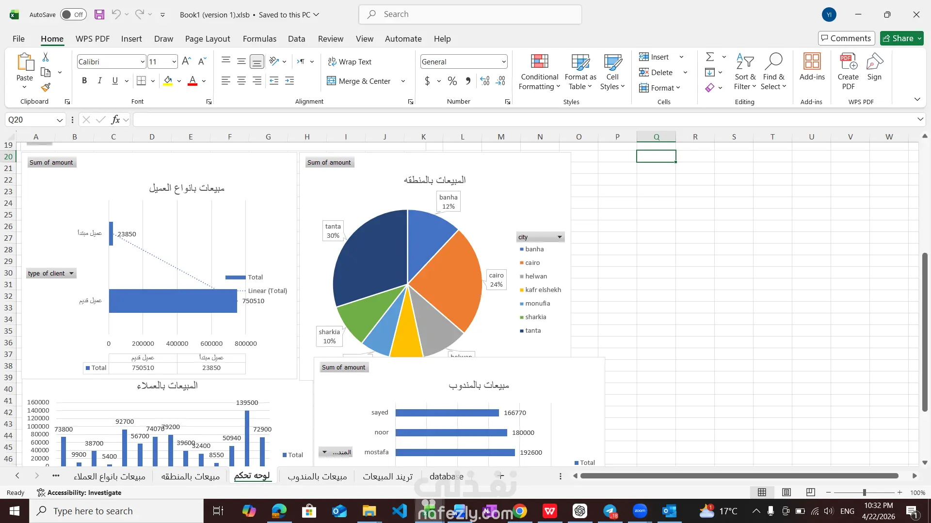
Task: Open the font name Calibri dropdown
Action: tap(142, 62)
